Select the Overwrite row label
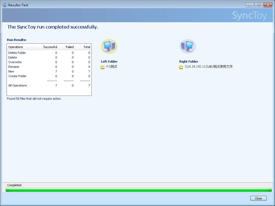 (15, 62)
